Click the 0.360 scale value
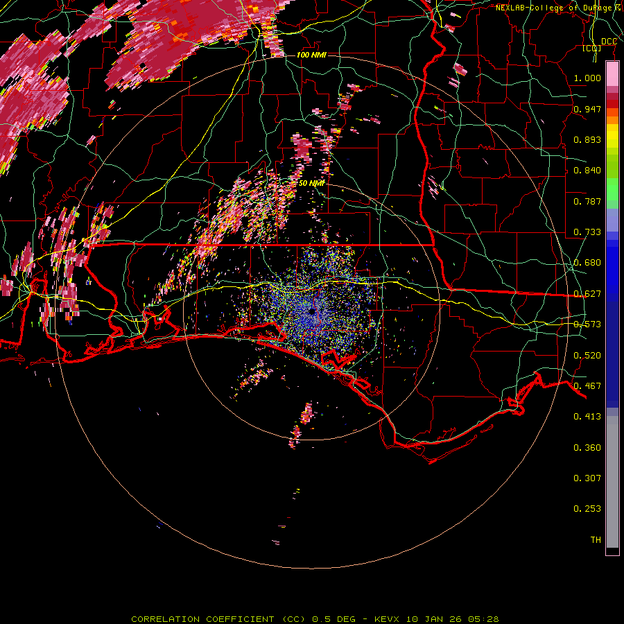Screen dimensions: 624x624 click(587, 448)
